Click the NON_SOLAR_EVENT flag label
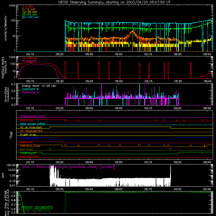The width and height of the screenshot is (216, 216). tap(33, 124)
